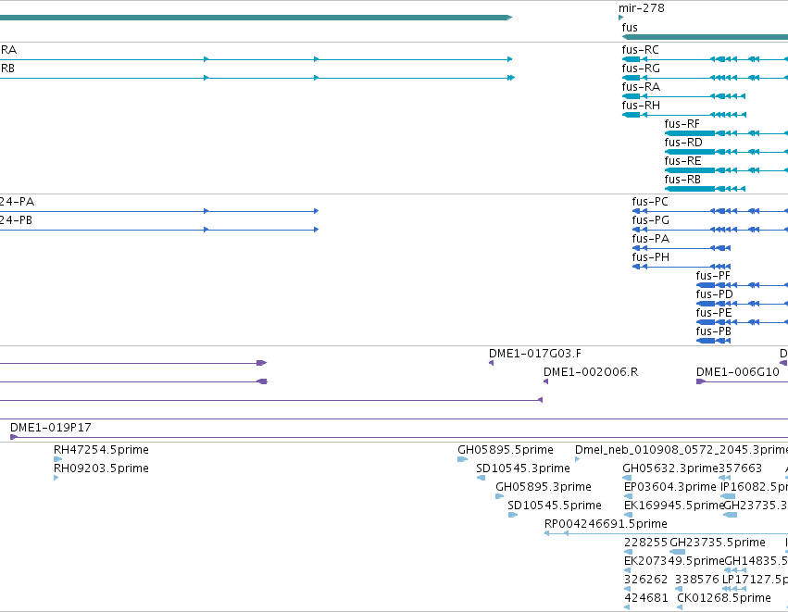Click the SD10545.3prime EST arrow glyph
This screenshot has width=788, height=612.
pos(481,478)
